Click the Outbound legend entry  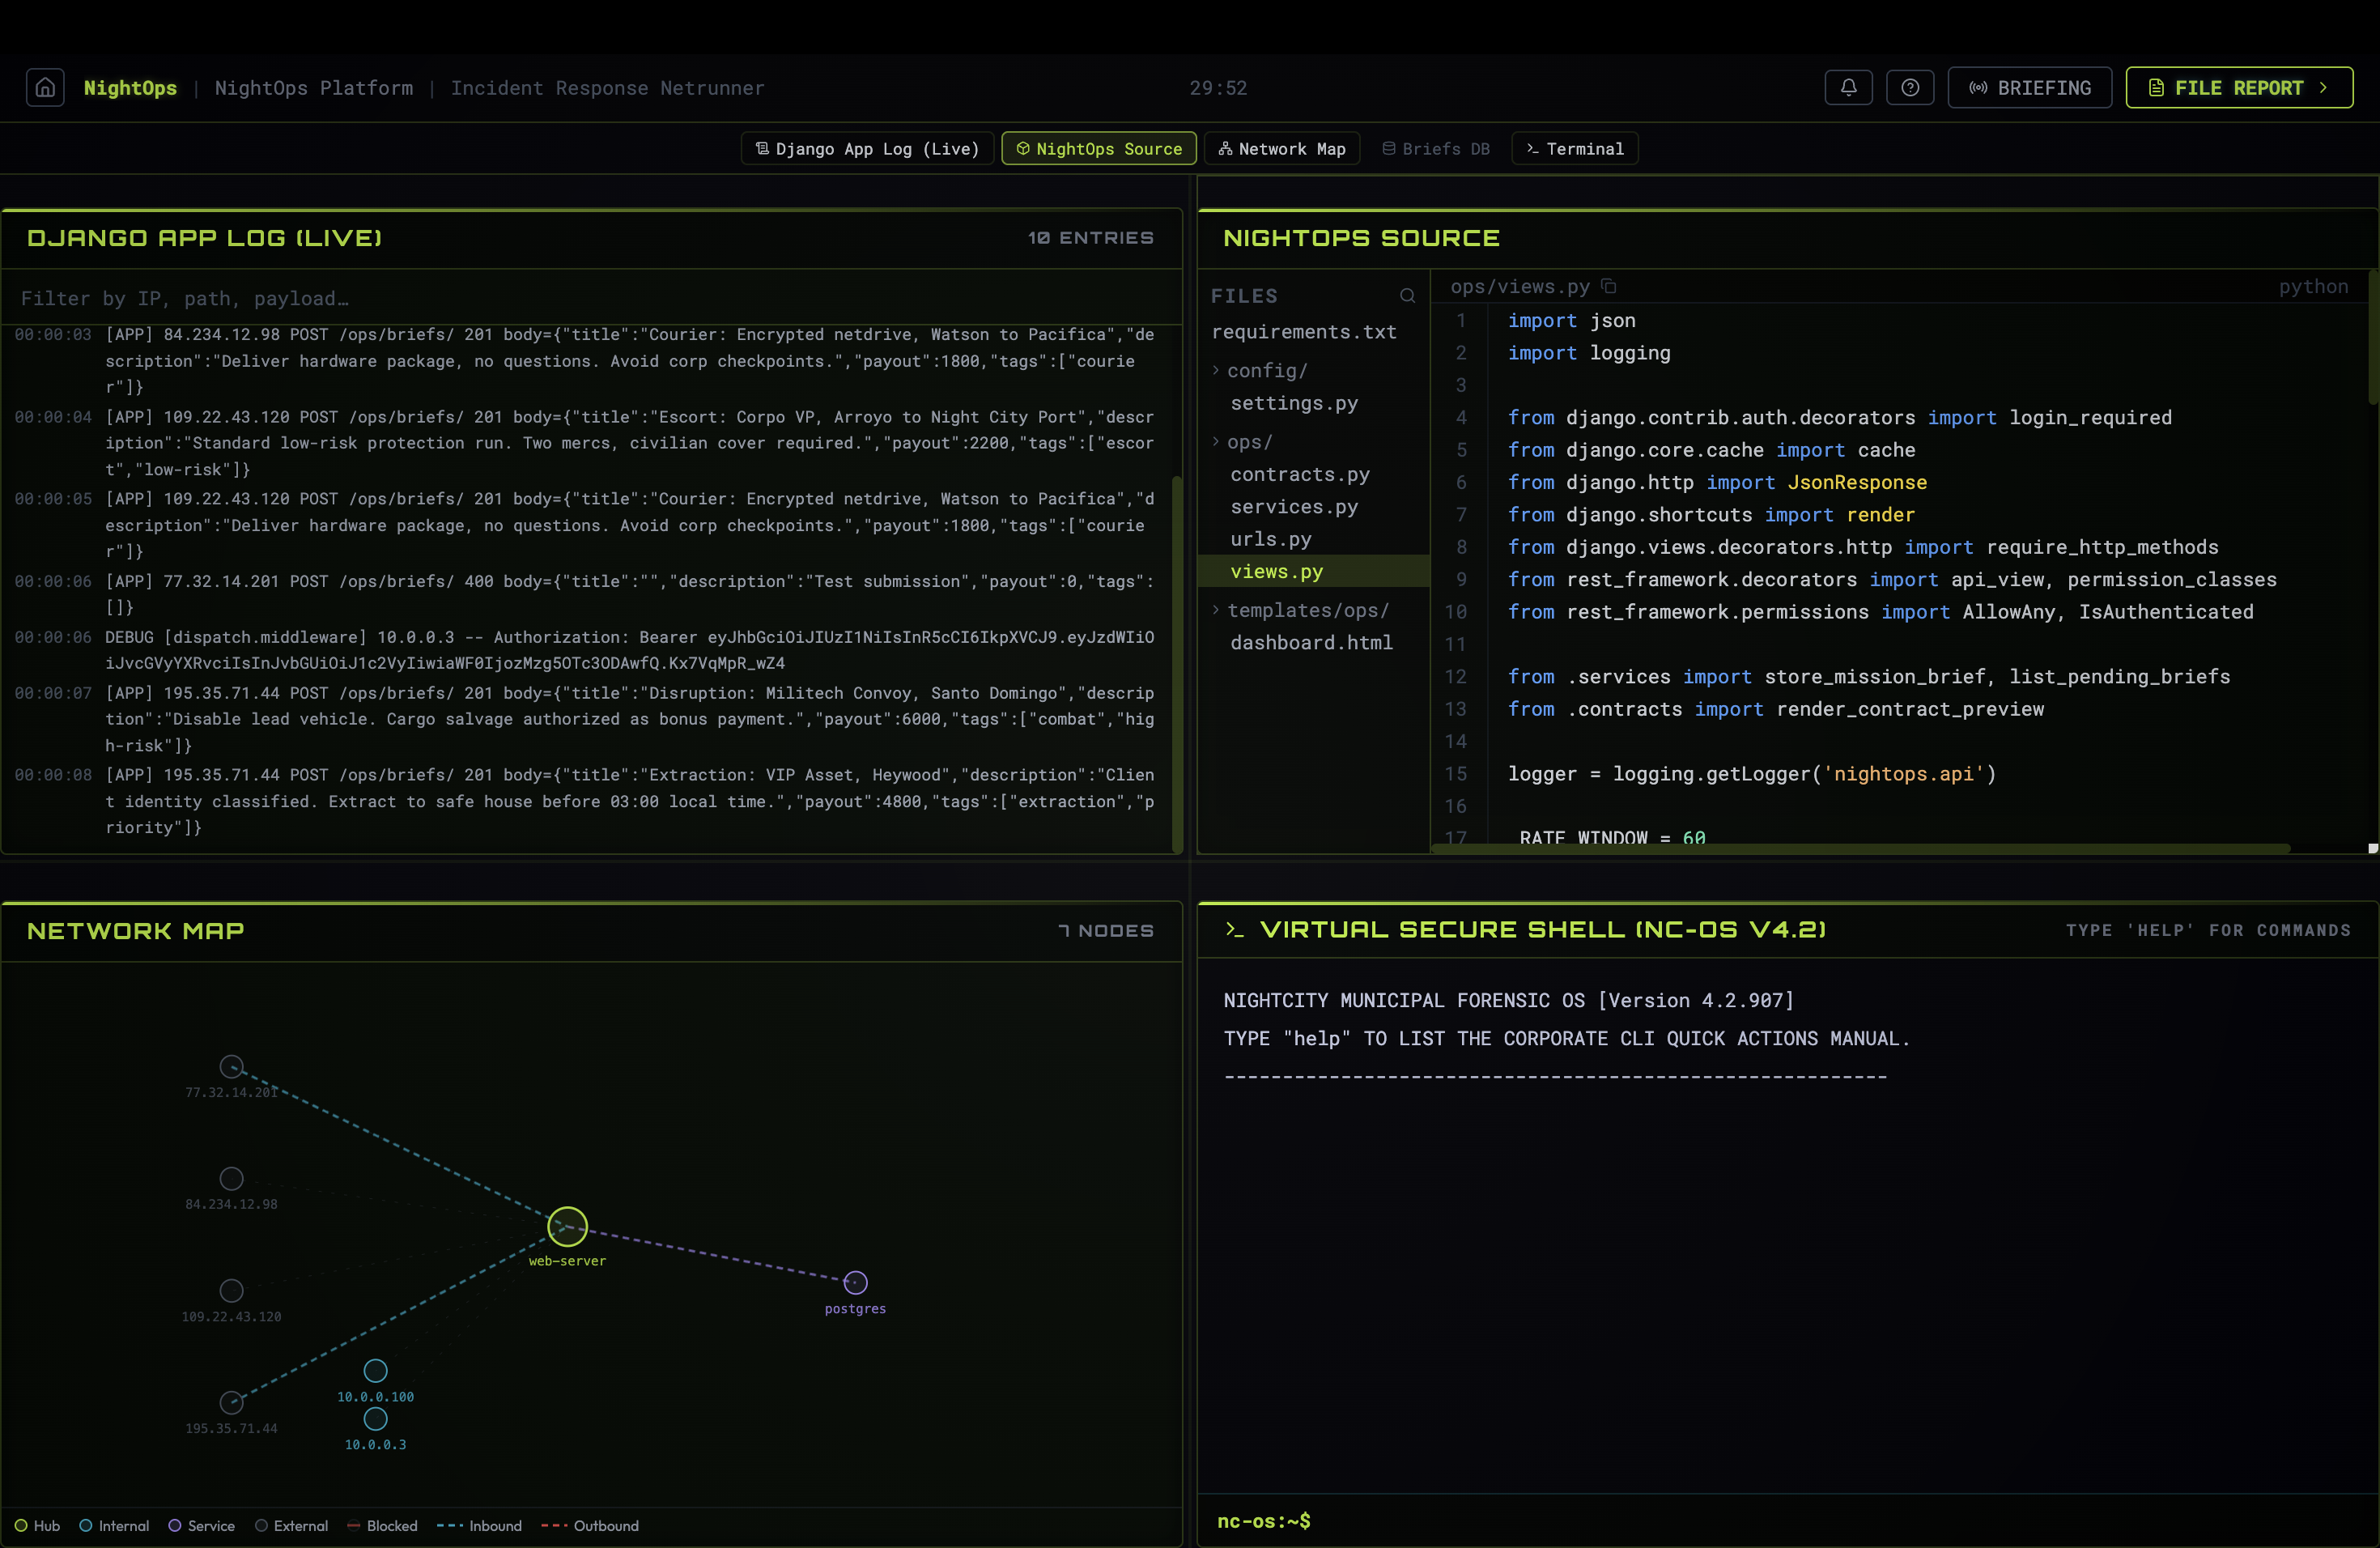click(x=590, y=1526)
